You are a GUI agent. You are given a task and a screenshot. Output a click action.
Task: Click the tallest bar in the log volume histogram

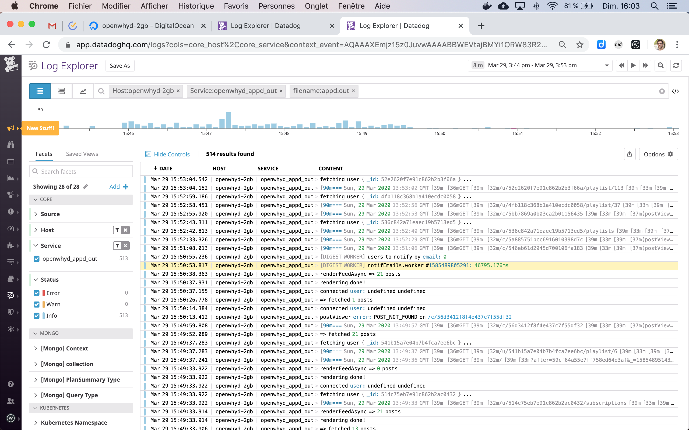tap(229, 121)
